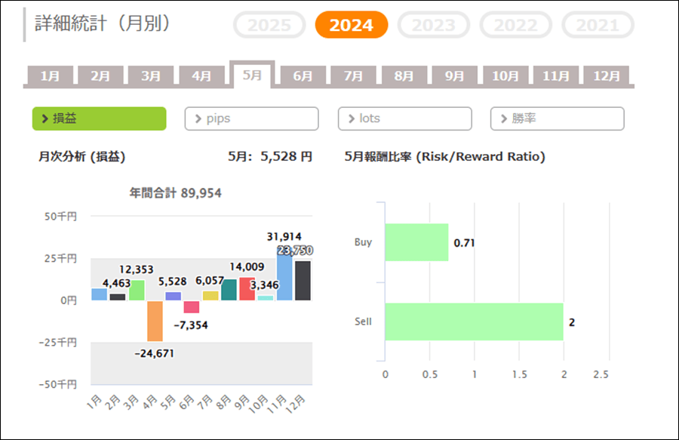Switch to the 3月 tab
The image size is (679, 440).
coord(151,75)
